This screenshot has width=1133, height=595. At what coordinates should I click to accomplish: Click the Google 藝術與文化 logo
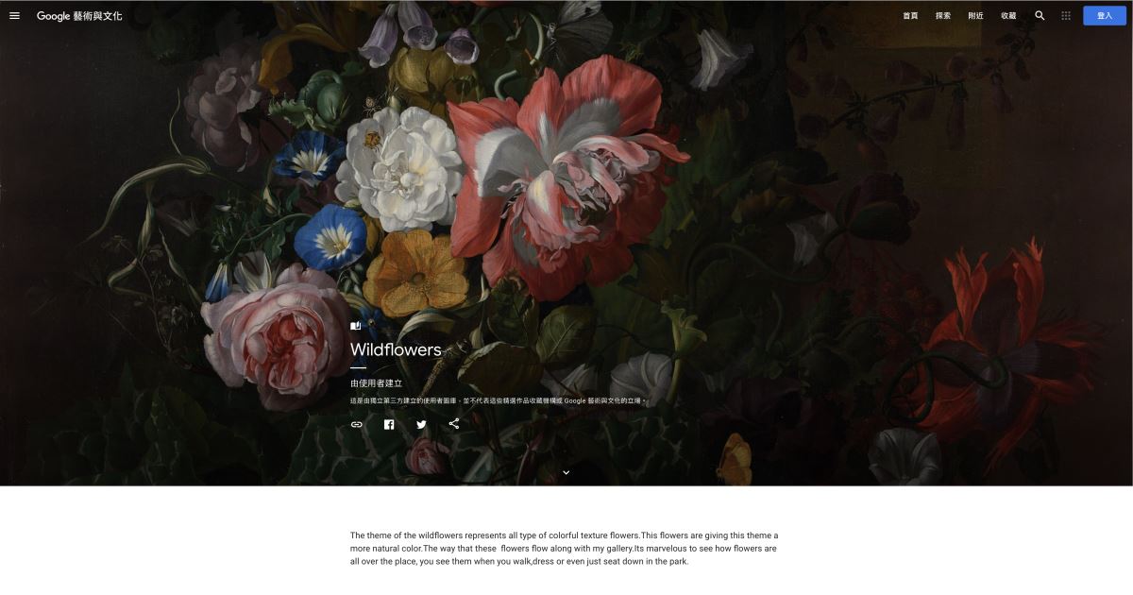79,16
